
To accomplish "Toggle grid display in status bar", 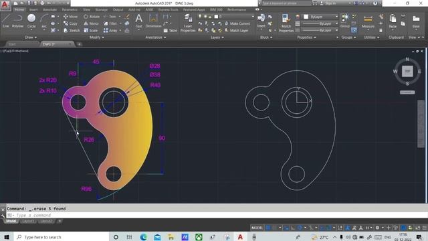I will pyautogui.click(x=268, y=228).
